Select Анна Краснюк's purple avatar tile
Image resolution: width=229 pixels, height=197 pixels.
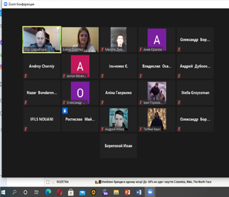[x=157, y=40]
